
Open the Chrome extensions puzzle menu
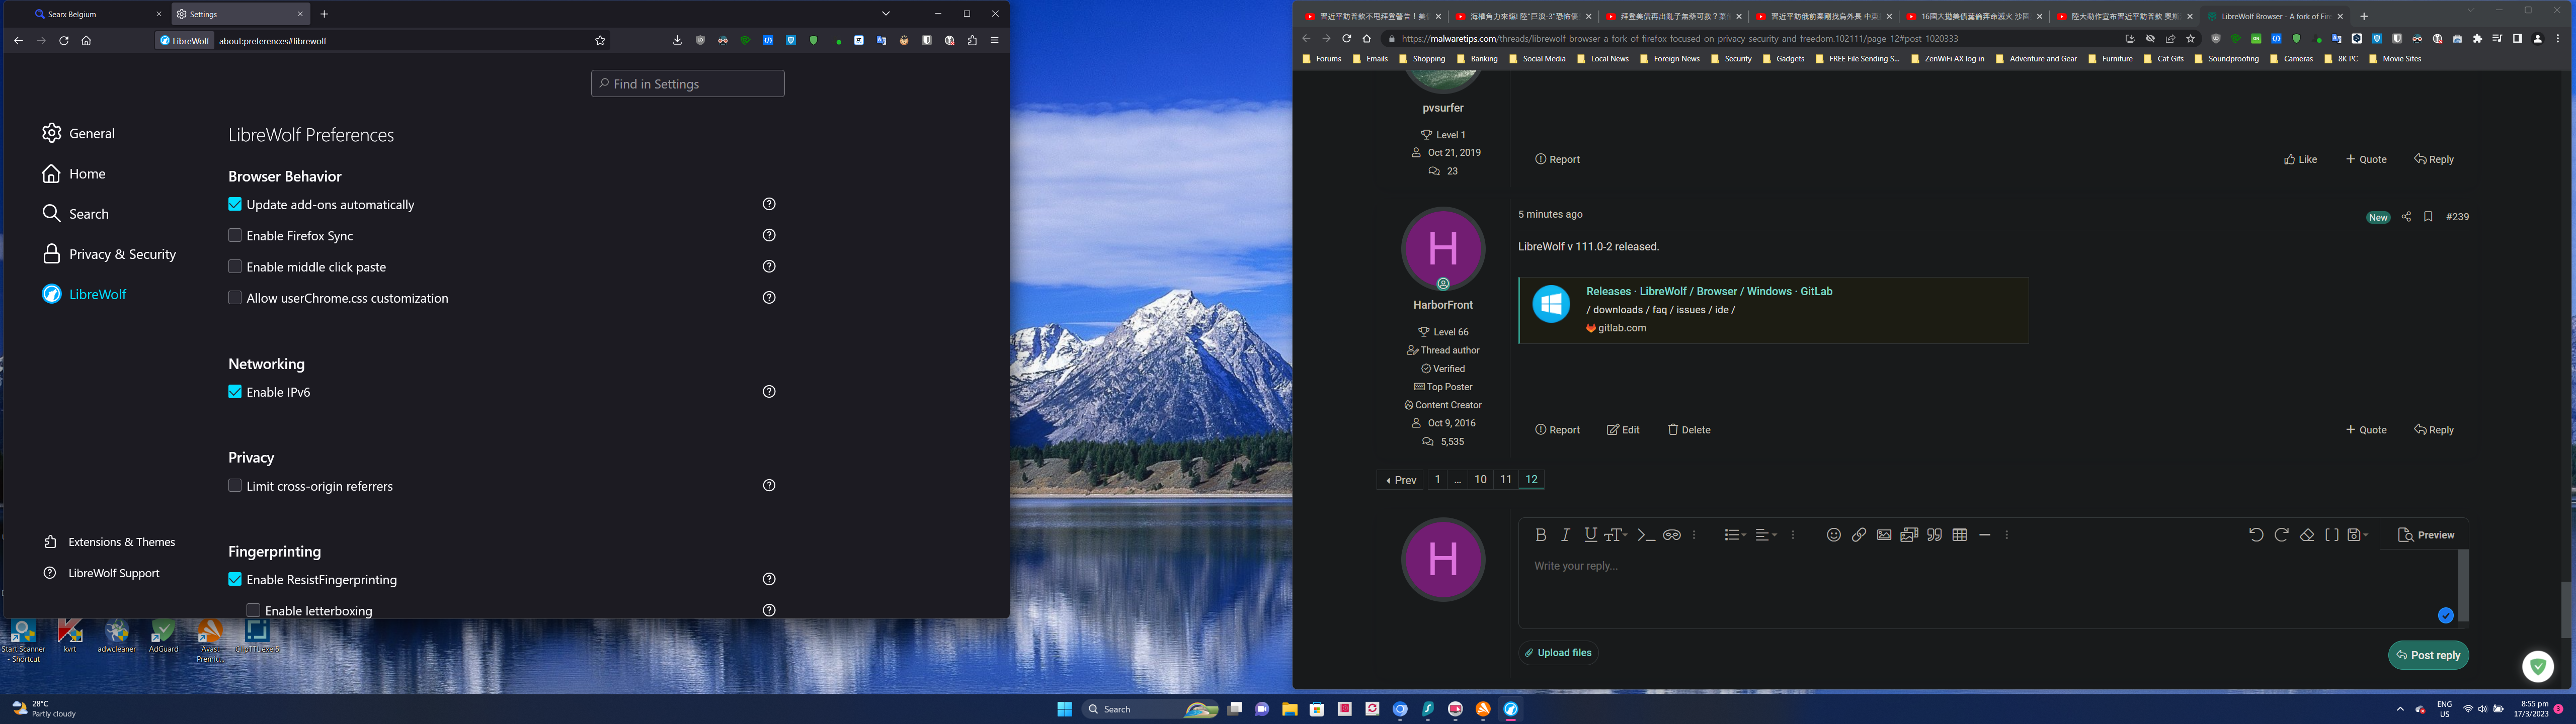click(2477, 39)
